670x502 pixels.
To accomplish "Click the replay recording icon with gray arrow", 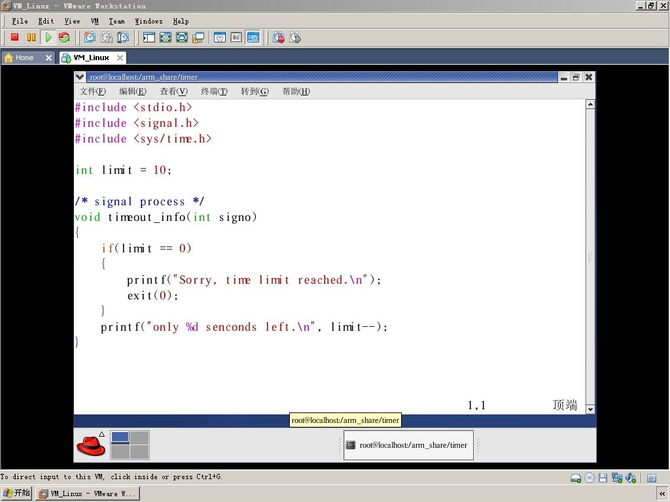I will [295, 37].
